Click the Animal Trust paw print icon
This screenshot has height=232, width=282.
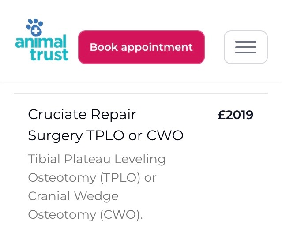35,27
